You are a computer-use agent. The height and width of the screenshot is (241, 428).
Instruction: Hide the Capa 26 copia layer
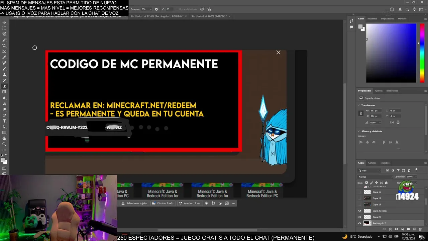tap(360, 211)
